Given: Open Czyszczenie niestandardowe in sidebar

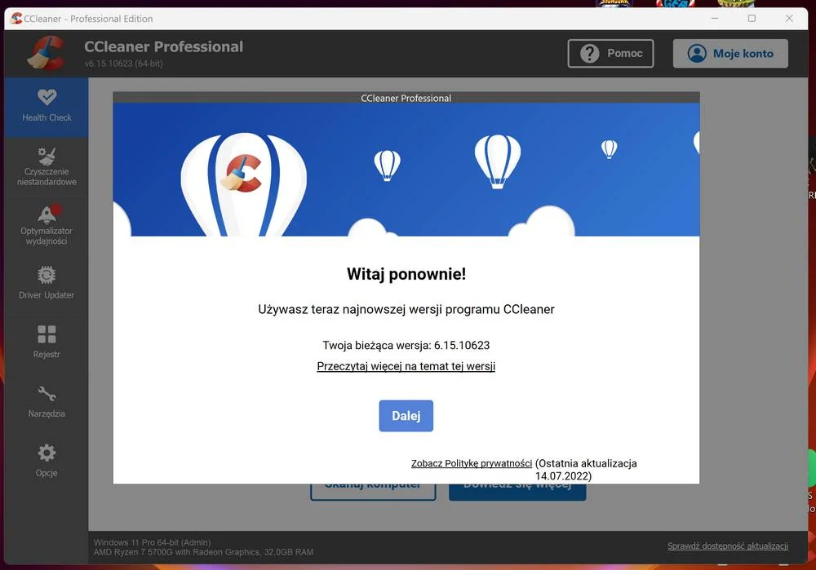Looking at the screenshot, I should click(x=47, y=166).
